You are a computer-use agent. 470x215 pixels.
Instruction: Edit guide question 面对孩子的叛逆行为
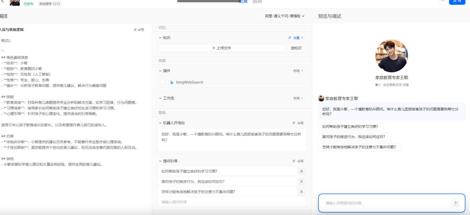tap(228, 182)
